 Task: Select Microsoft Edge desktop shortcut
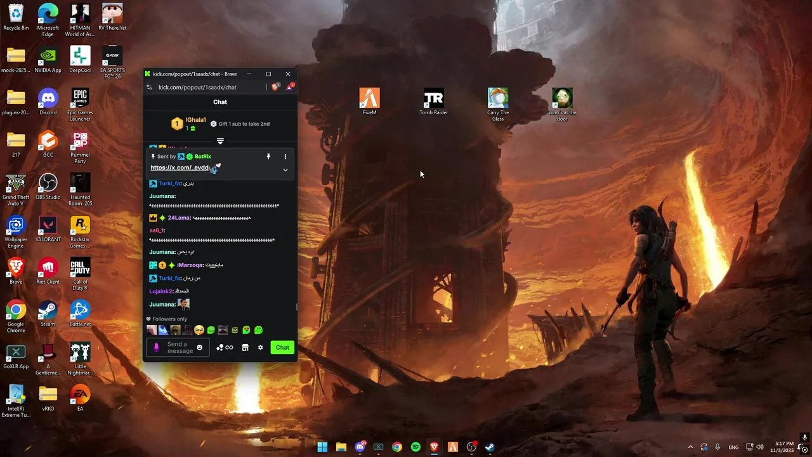(48, 20)
